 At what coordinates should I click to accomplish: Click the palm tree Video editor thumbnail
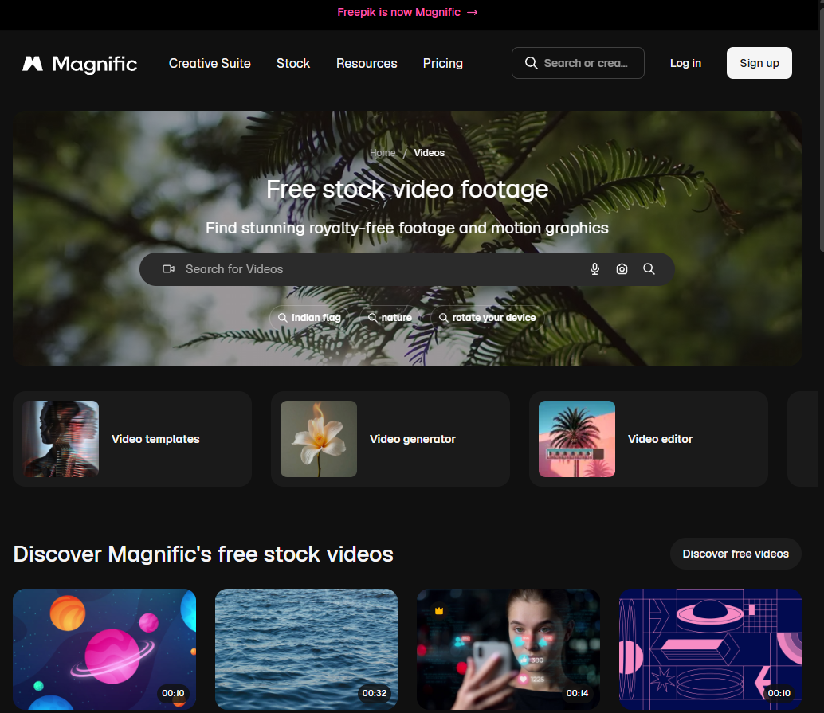tap(577, 439)
